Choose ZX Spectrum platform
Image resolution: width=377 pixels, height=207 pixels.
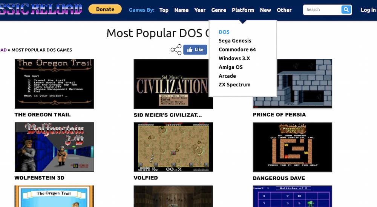point(234,85)
